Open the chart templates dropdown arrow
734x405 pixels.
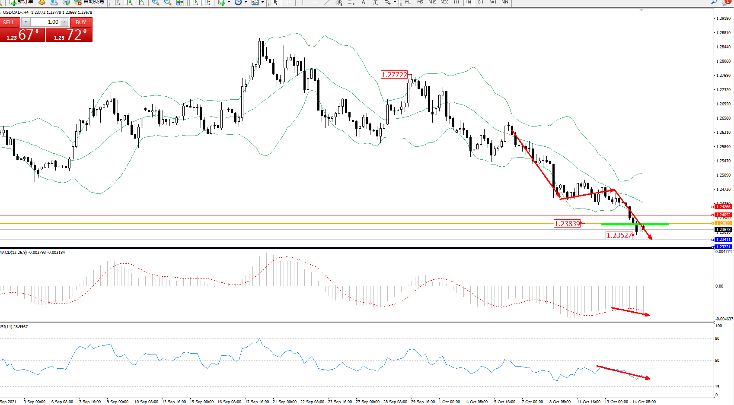click(x=262, y=3)
